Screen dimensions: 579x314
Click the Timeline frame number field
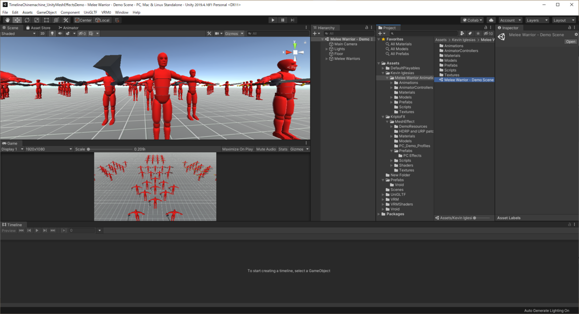(83, 230)
